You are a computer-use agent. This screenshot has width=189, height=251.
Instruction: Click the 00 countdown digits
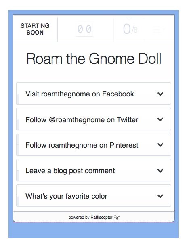pyautogui.click(x=84, y=29)
